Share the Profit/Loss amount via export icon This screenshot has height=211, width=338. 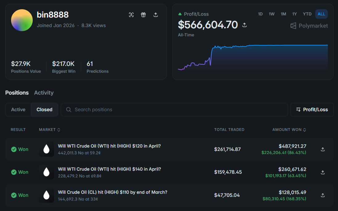tap(245, 25)
